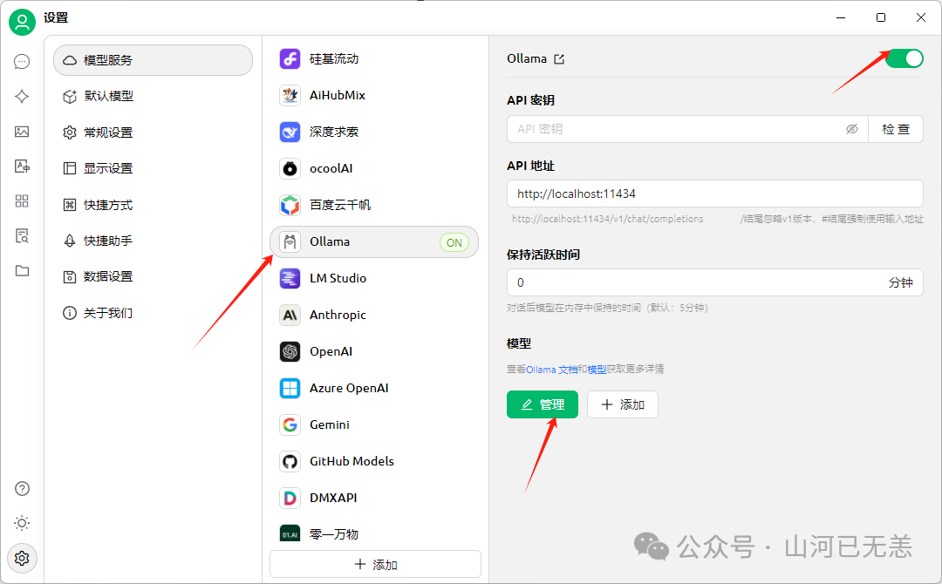Click the GitHub Models octocat icon
The height and width of the screenshot is (584, 942).
[290, 462]
